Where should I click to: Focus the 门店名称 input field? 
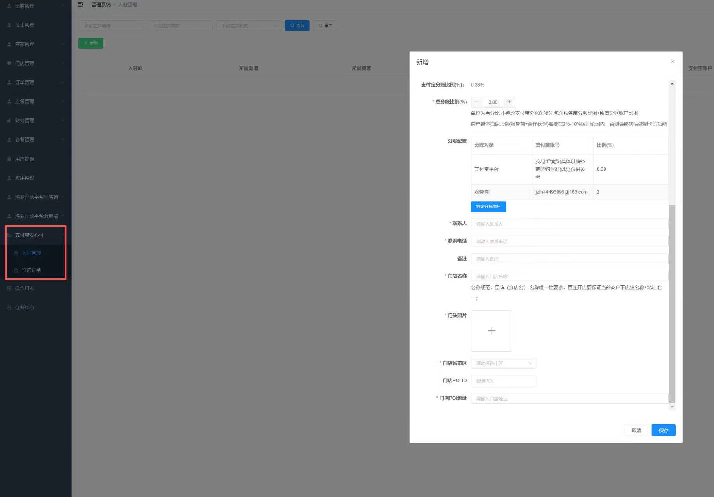click(x=570, y=276)
